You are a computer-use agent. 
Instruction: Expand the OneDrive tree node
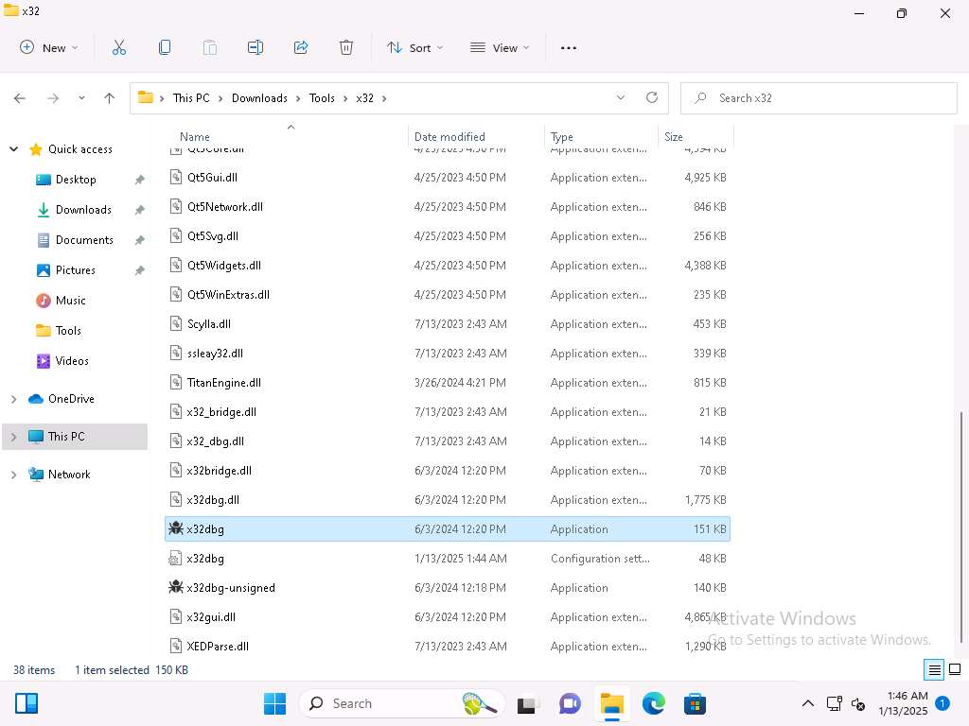(x=13, y=399)
